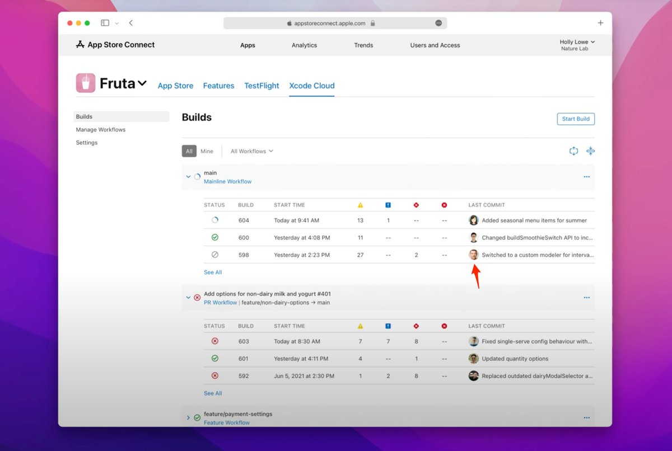672x451 pixels.
Task: Click the Start Build button
Action: [x=576, y=119]
